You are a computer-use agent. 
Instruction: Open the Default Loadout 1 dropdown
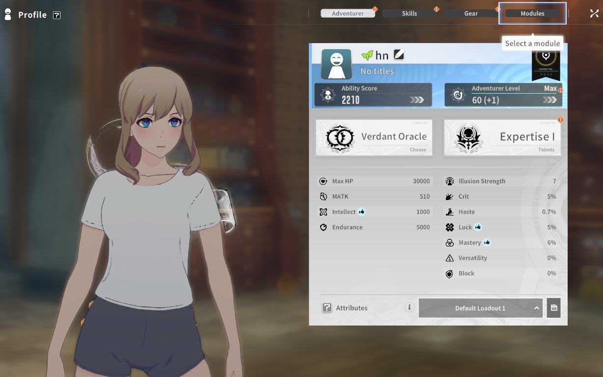pos(480,308)
